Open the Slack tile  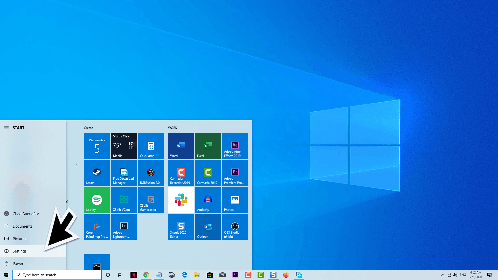pos(181,200)
